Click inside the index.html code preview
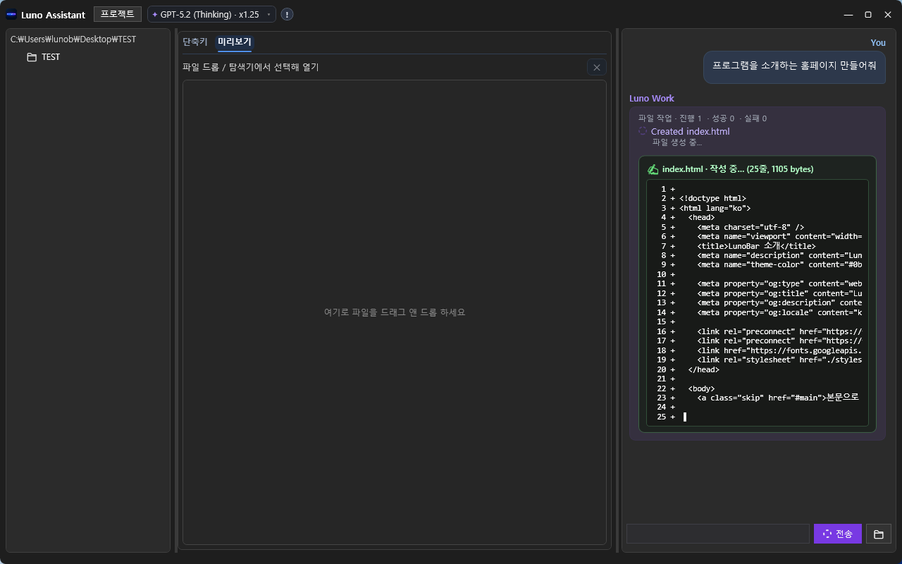 pos(757,303)
